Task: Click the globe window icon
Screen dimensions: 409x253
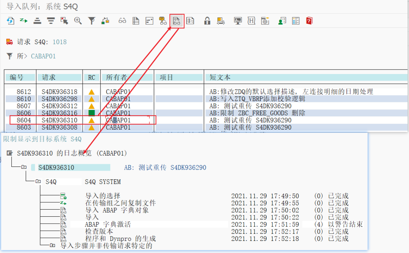Action: click(x=265, y=21)
